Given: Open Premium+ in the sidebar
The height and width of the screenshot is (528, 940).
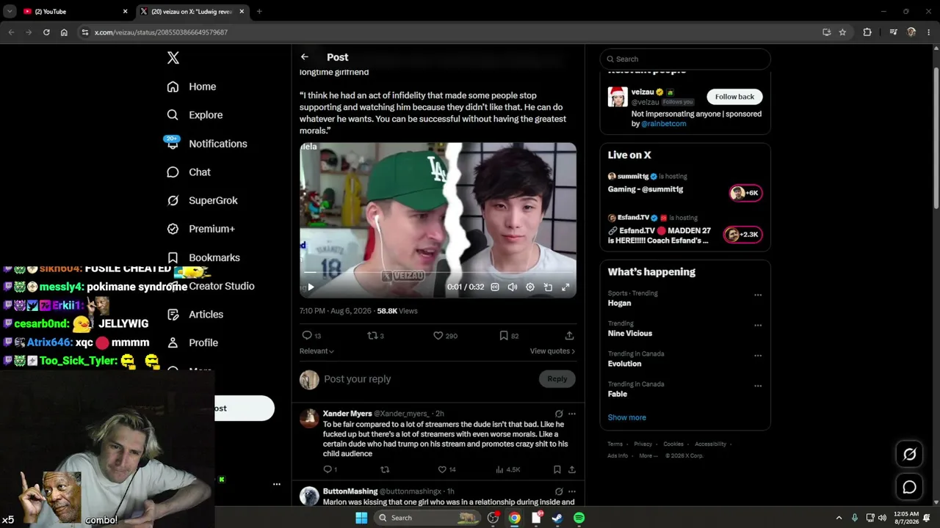Looking at the screenshot, I should click(x=200, y=229).
